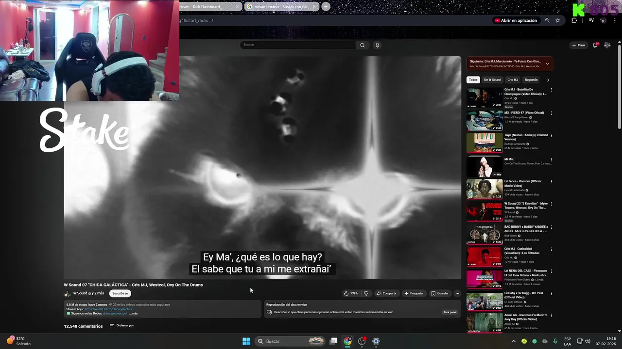The width and height of the screenshot is (622, 349).
Task: Open the browser three-dot menu
Action: coord(614,20)
